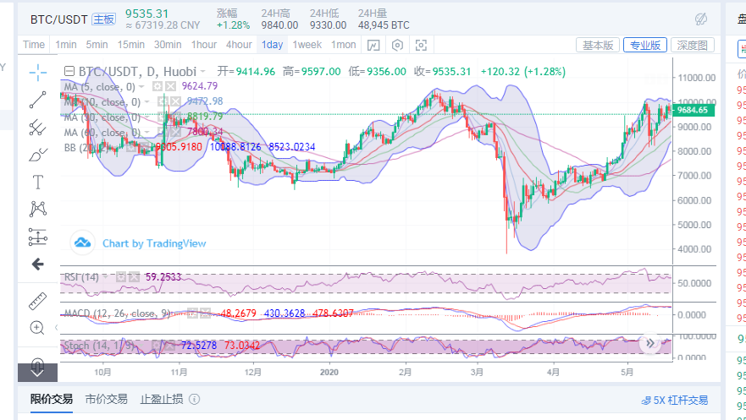The height and width of the screenshot is (420, 746).
Task: Click the zoom in magnifier tool
Action: pyautogui.click(x=37, y=327)
